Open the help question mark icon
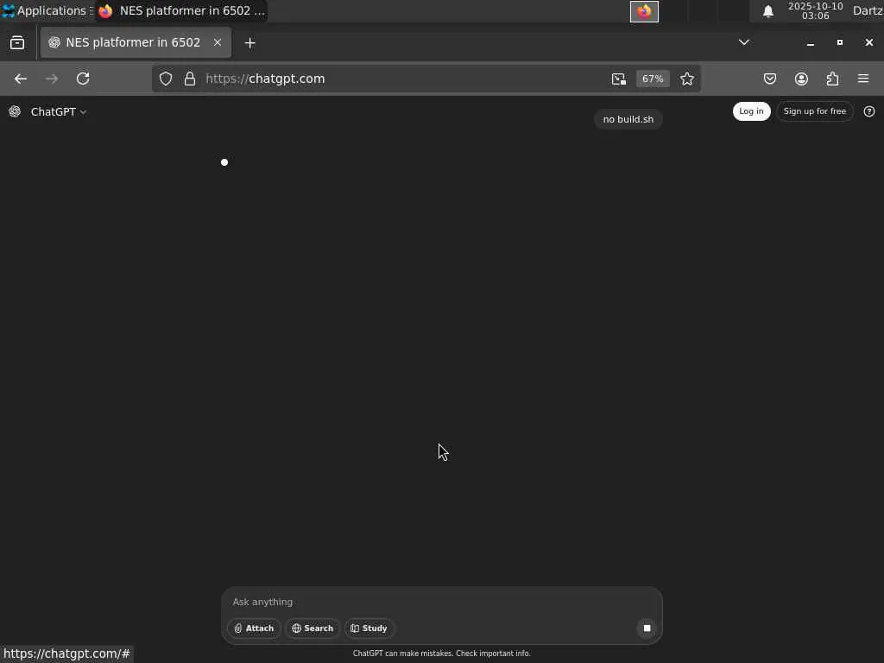The height and width of the screenshot is (663, 884). (869, 111)
